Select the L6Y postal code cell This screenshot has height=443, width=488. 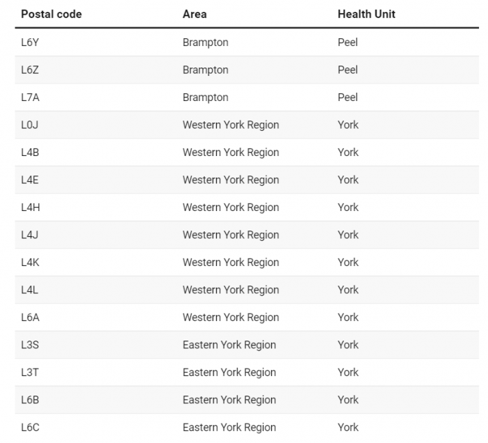(30, 42)
